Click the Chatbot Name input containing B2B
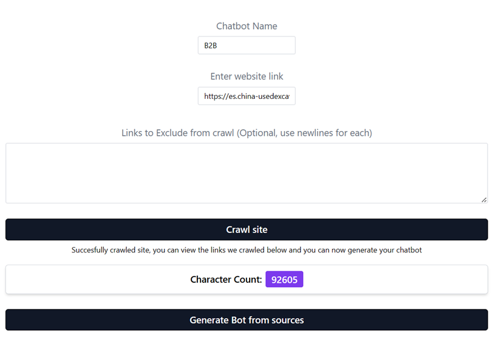This screenshot has height=338, width=501. pos(247,46)
